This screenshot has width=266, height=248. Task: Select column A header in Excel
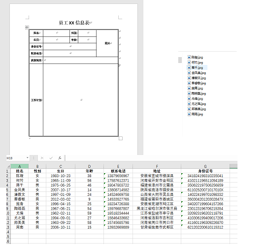pos(20,166)
